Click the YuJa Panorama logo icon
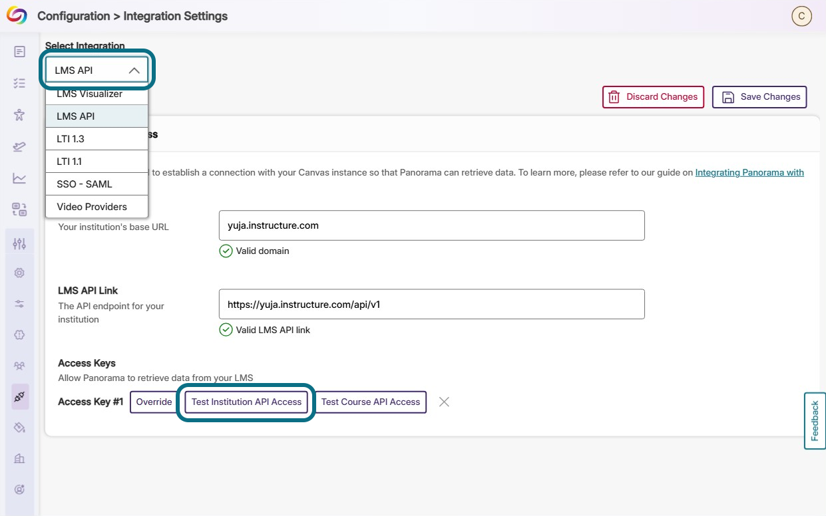826x516 pixels. click(x=17, y=16)
